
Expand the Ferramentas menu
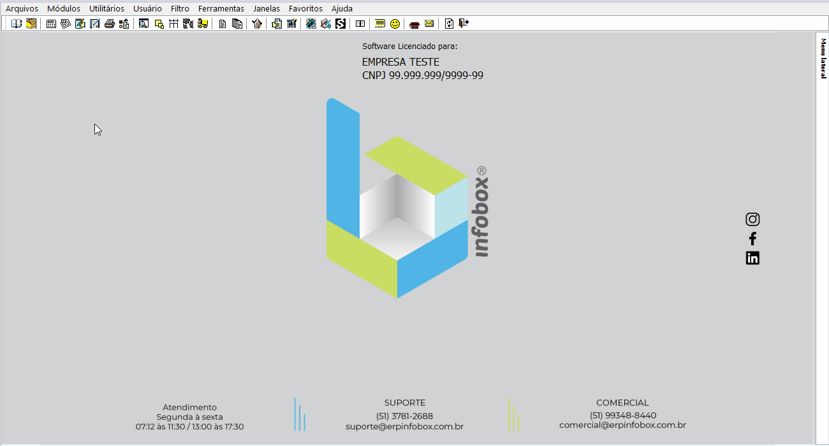221,9
